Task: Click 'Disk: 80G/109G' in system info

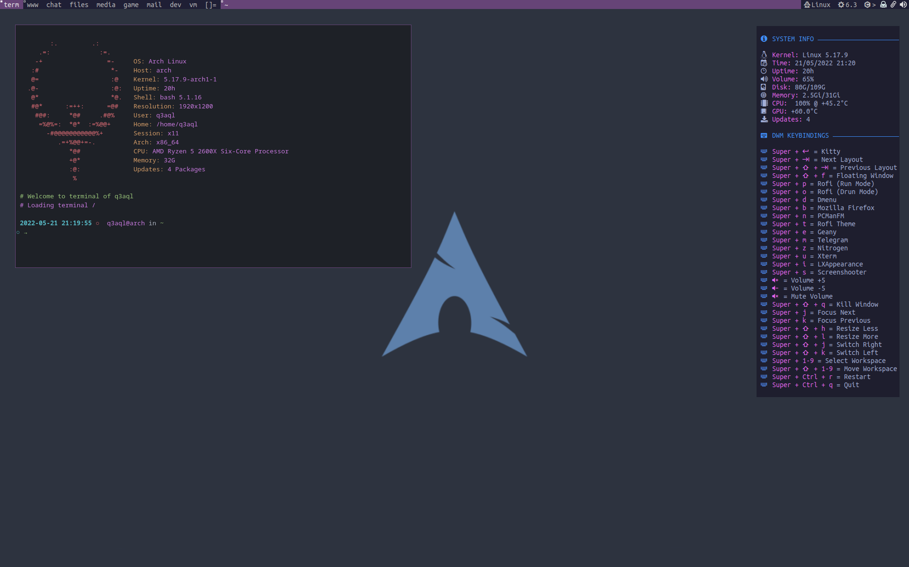Action: coord(799,87)
